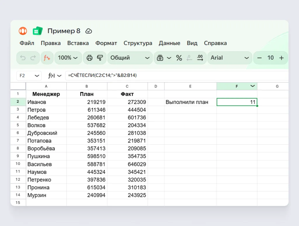Click the formula bar with СЧЁТЕСЛИ formula
The height and width of the screenshot is (226, 299).
point(177,76)
